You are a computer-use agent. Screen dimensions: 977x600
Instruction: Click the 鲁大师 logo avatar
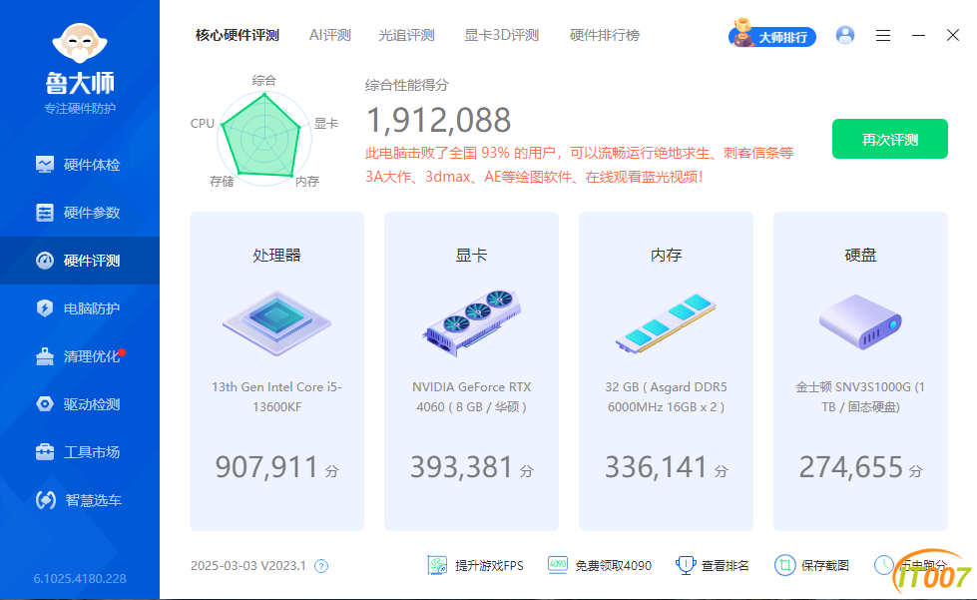click(x=80, y=42)
